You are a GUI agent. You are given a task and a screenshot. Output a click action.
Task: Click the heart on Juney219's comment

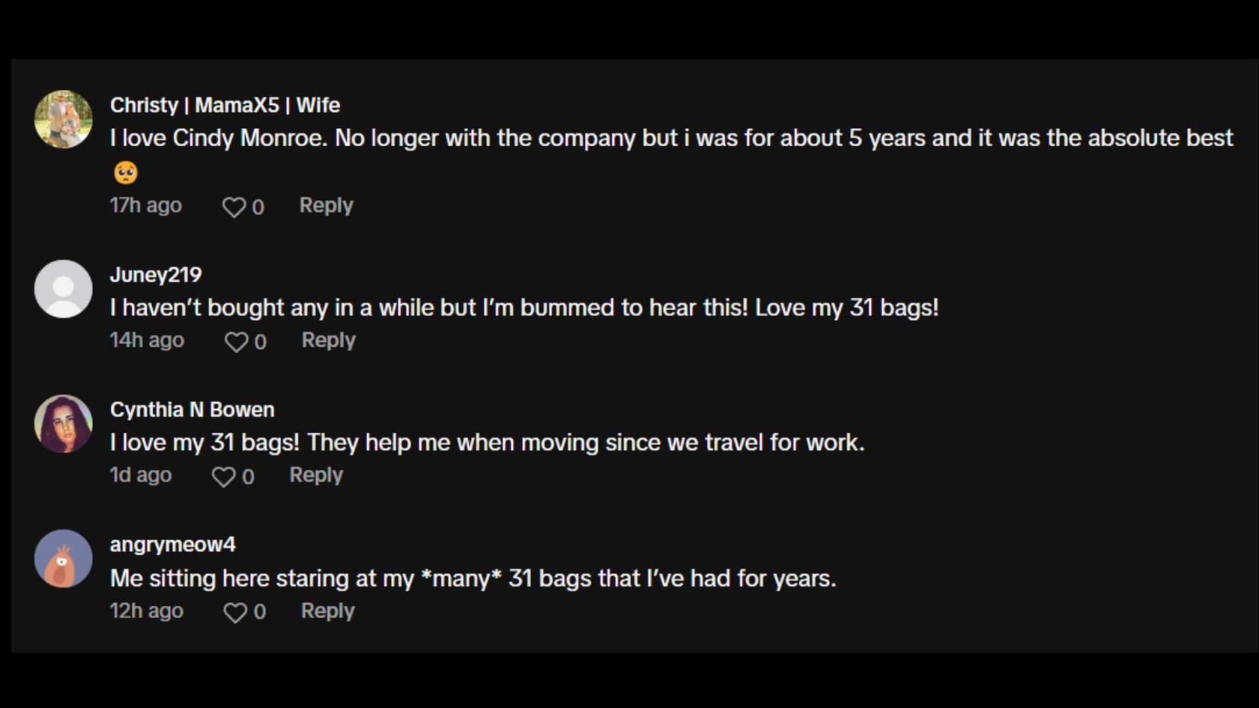[236, 342]
